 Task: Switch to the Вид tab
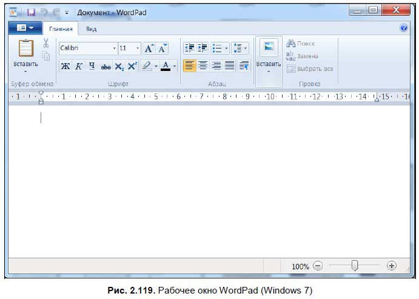pos(91,29)
